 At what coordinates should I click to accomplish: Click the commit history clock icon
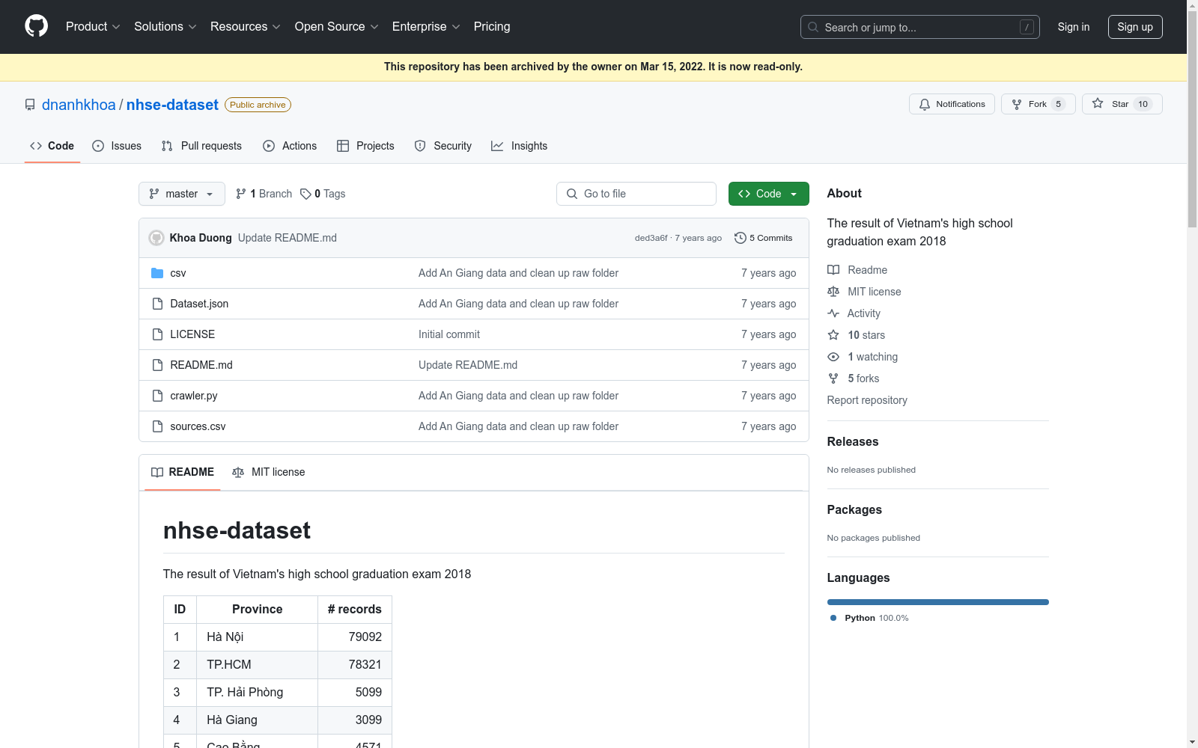(741, 238)
